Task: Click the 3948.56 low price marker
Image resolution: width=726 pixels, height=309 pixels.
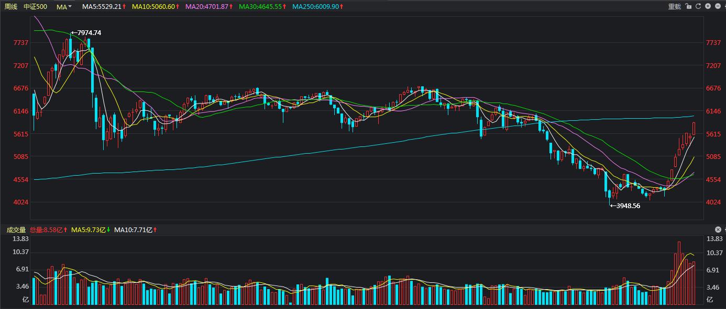Action: 625,205
